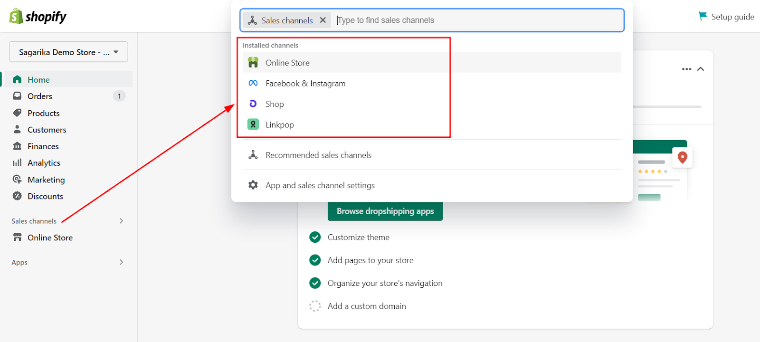Click the Sales channels sidebar heading
This screenshot has width=760, height=342.
tap(34, 221)
